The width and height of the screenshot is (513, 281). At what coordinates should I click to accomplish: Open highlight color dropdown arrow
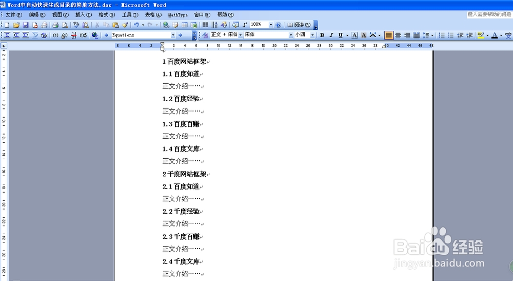click(x=487, y=35)
